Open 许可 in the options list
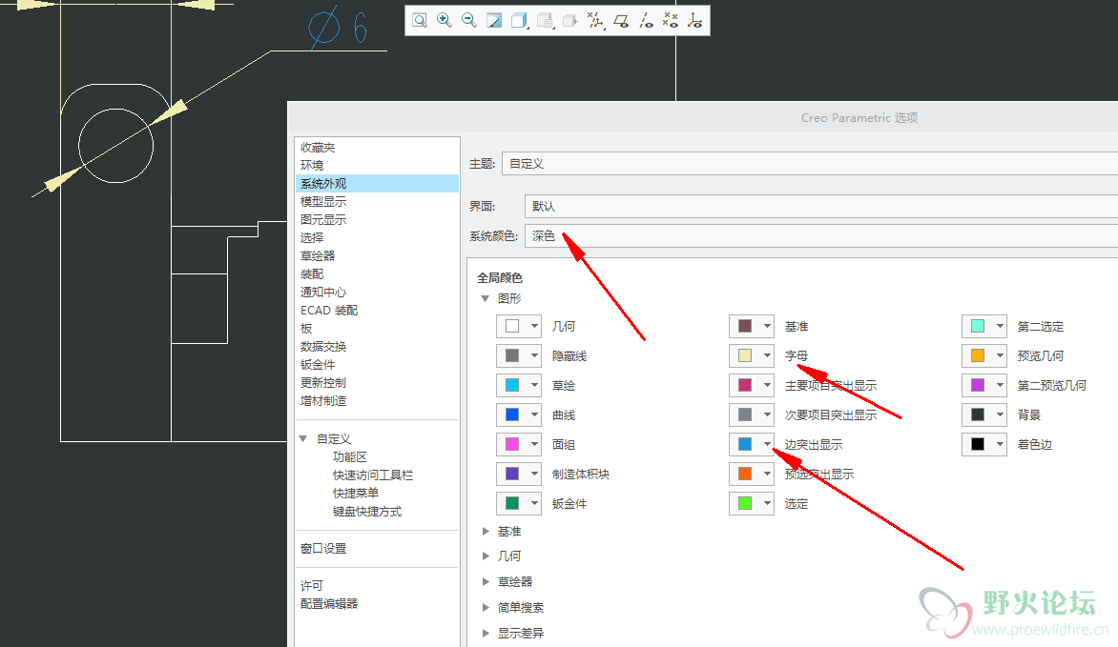The image size is (1118, 647). [312, 586]
